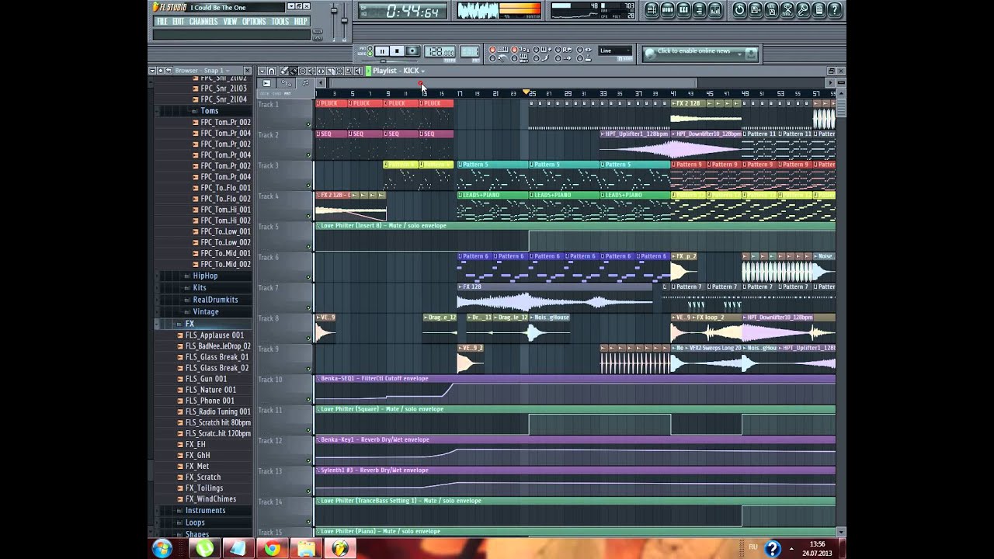Click the 128.000 tempo display

440,51
